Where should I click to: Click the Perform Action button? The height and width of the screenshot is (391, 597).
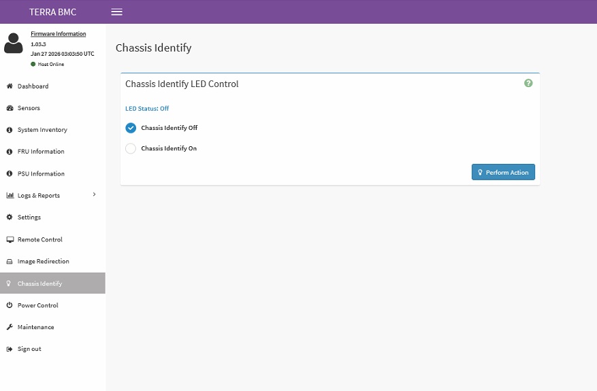503,172
